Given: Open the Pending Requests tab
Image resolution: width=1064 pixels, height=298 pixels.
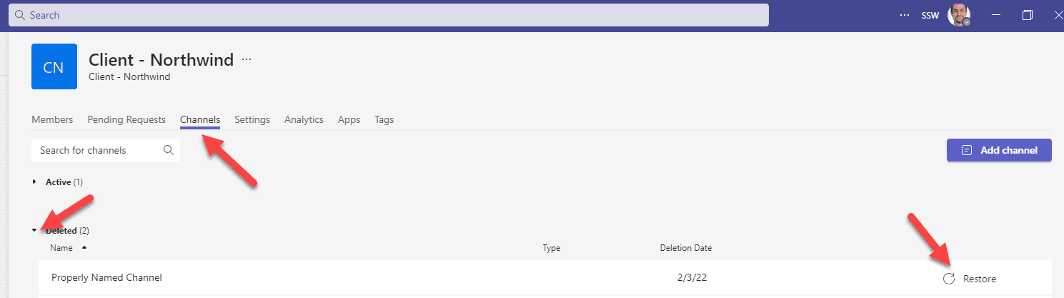Looking at the screenshot, I should [126, 120].
